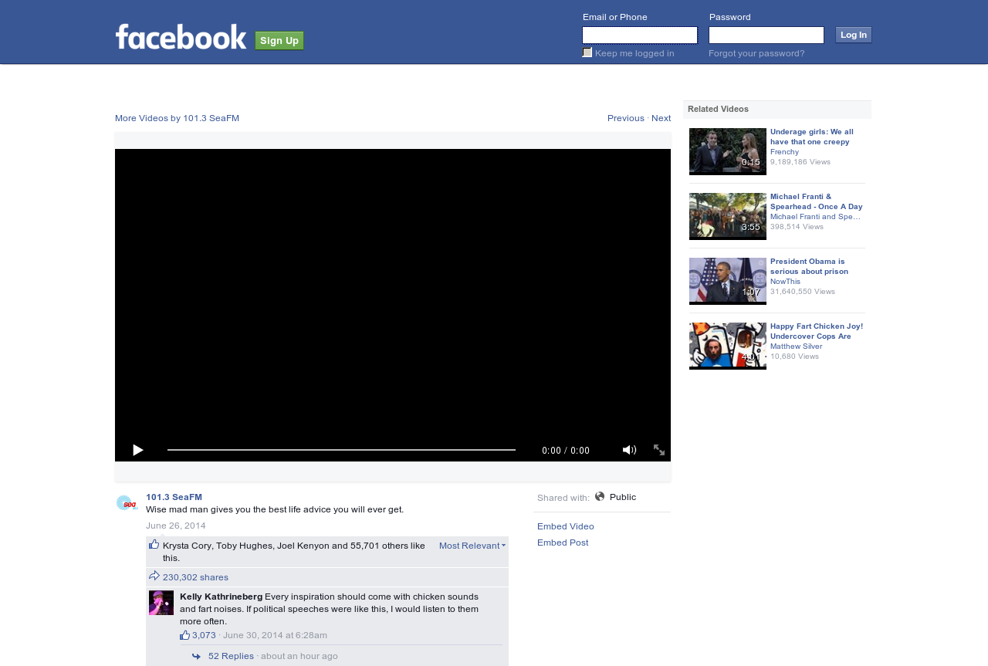
Task: Click the like icon beside 3,073
Action: click(x=184, y=635)
